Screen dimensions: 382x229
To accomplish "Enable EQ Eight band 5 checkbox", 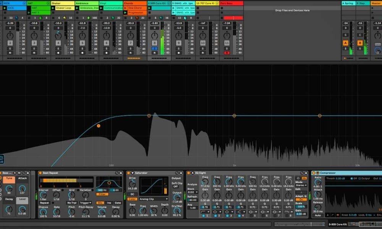I will (251, 216).
